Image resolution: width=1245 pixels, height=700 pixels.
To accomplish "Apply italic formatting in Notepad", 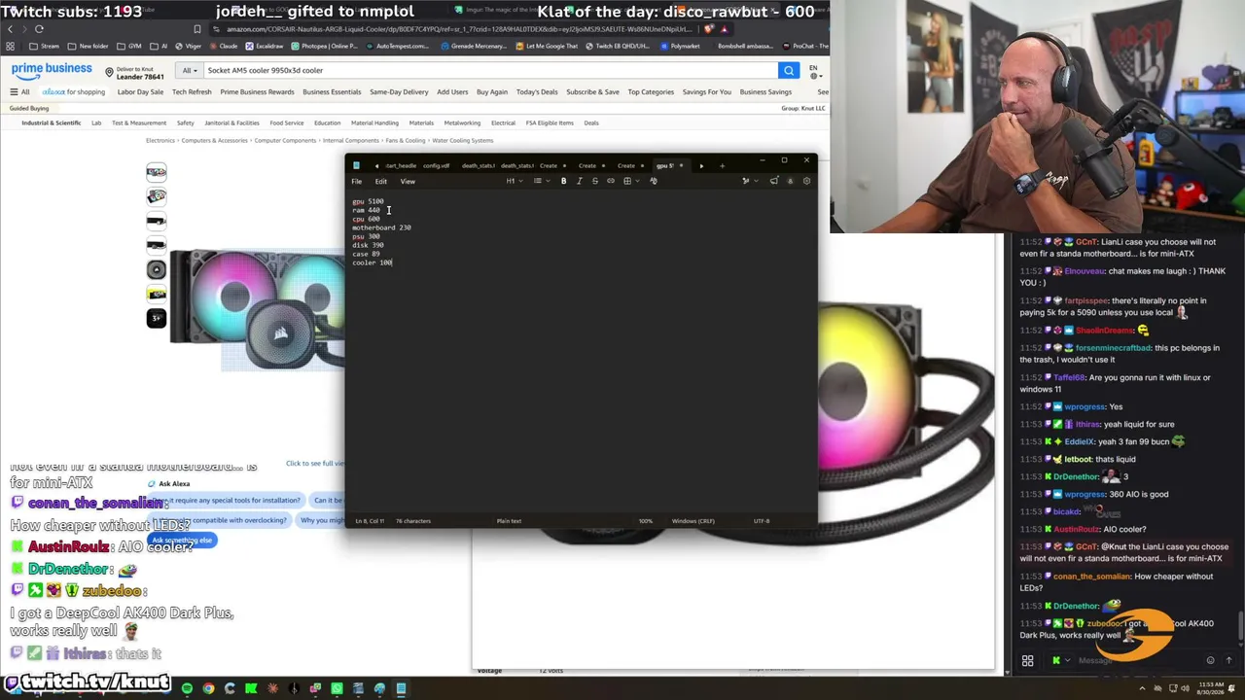I will [x=579, y=181].
